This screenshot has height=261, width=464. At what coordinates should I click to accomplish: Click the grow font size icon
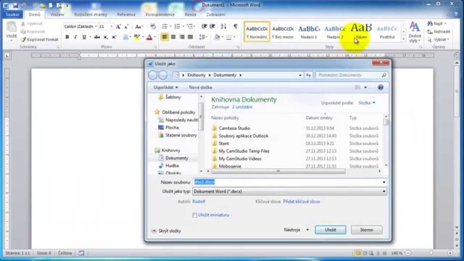[x=119, y=26]
